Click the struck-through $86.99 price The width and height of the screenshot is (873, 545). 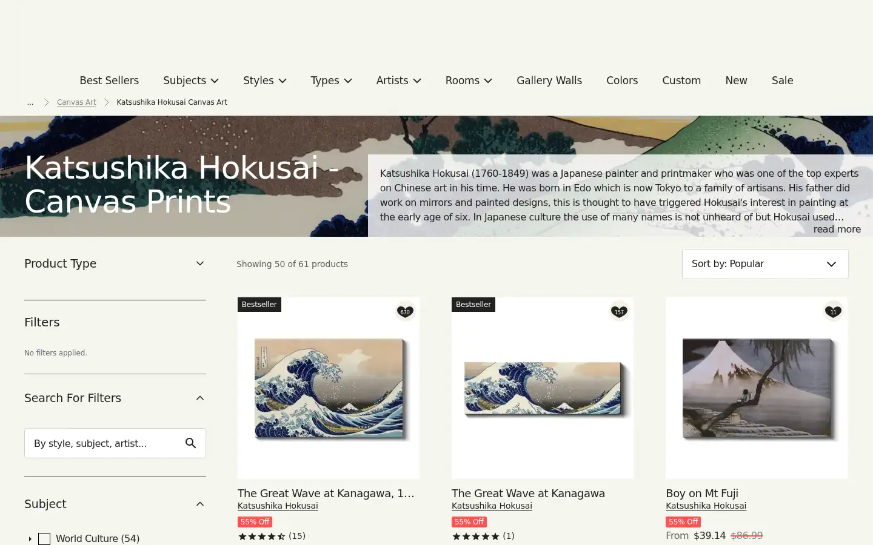point(747,536)
